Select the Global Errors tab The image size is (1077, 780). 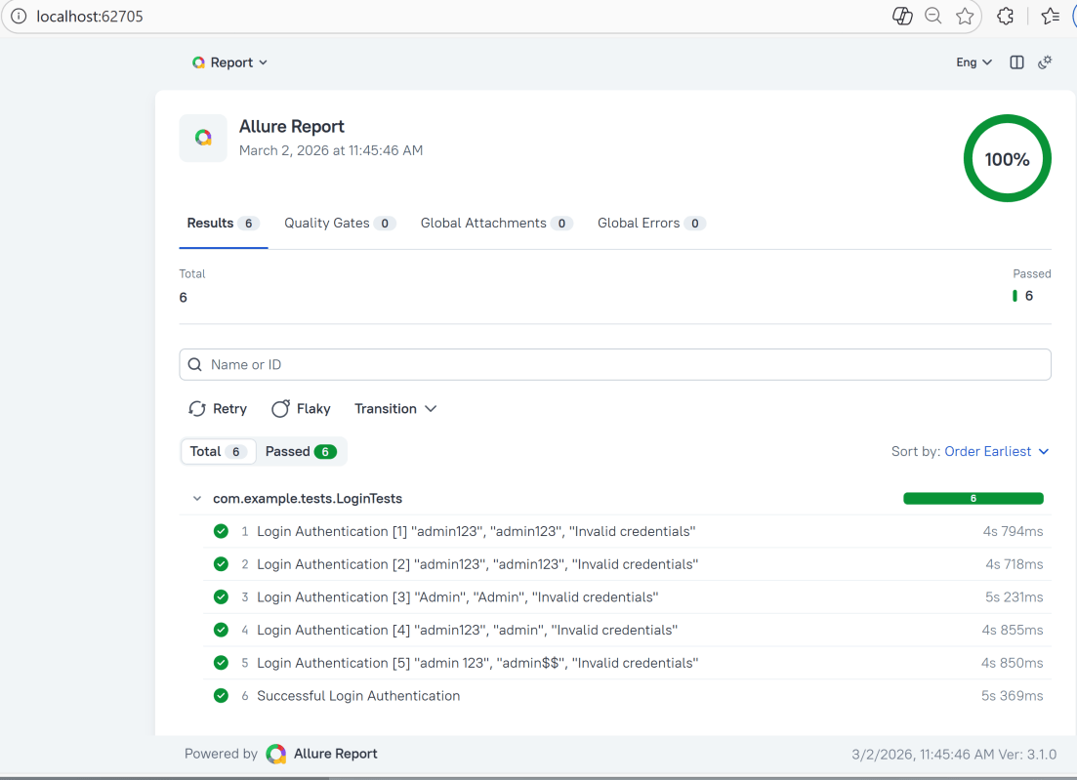[650, 224]
